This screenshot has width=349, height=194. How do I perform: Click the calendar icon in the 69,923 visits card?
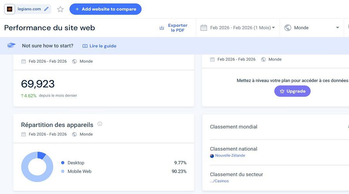[23, 61]
